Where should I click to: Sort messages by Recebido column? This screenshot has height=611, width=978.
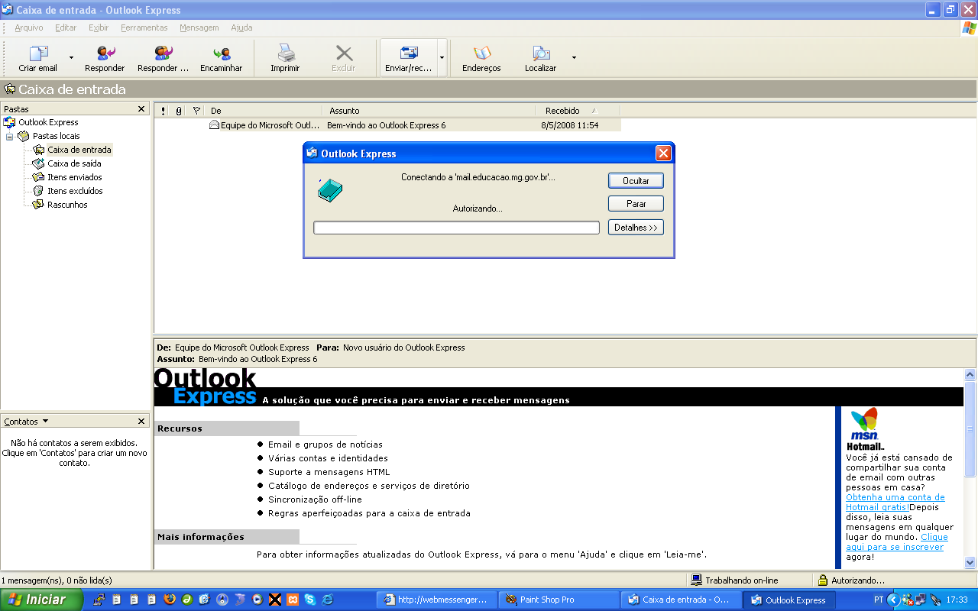[578, 111]
